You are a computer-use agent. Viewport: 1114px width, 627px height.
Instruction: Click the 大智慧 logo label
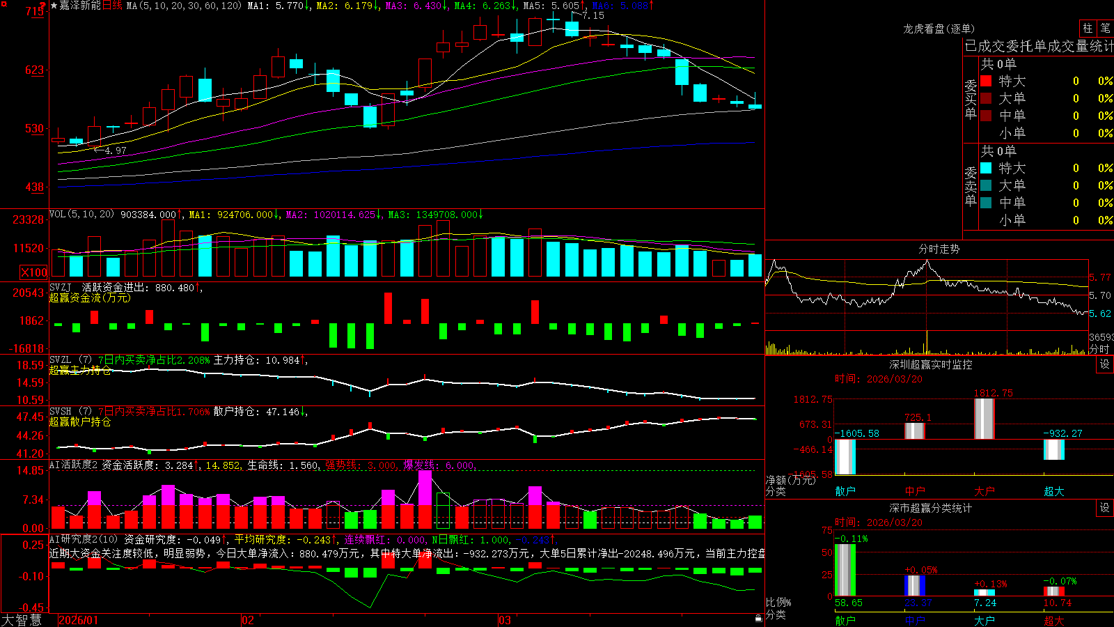(x=22, y=619)
